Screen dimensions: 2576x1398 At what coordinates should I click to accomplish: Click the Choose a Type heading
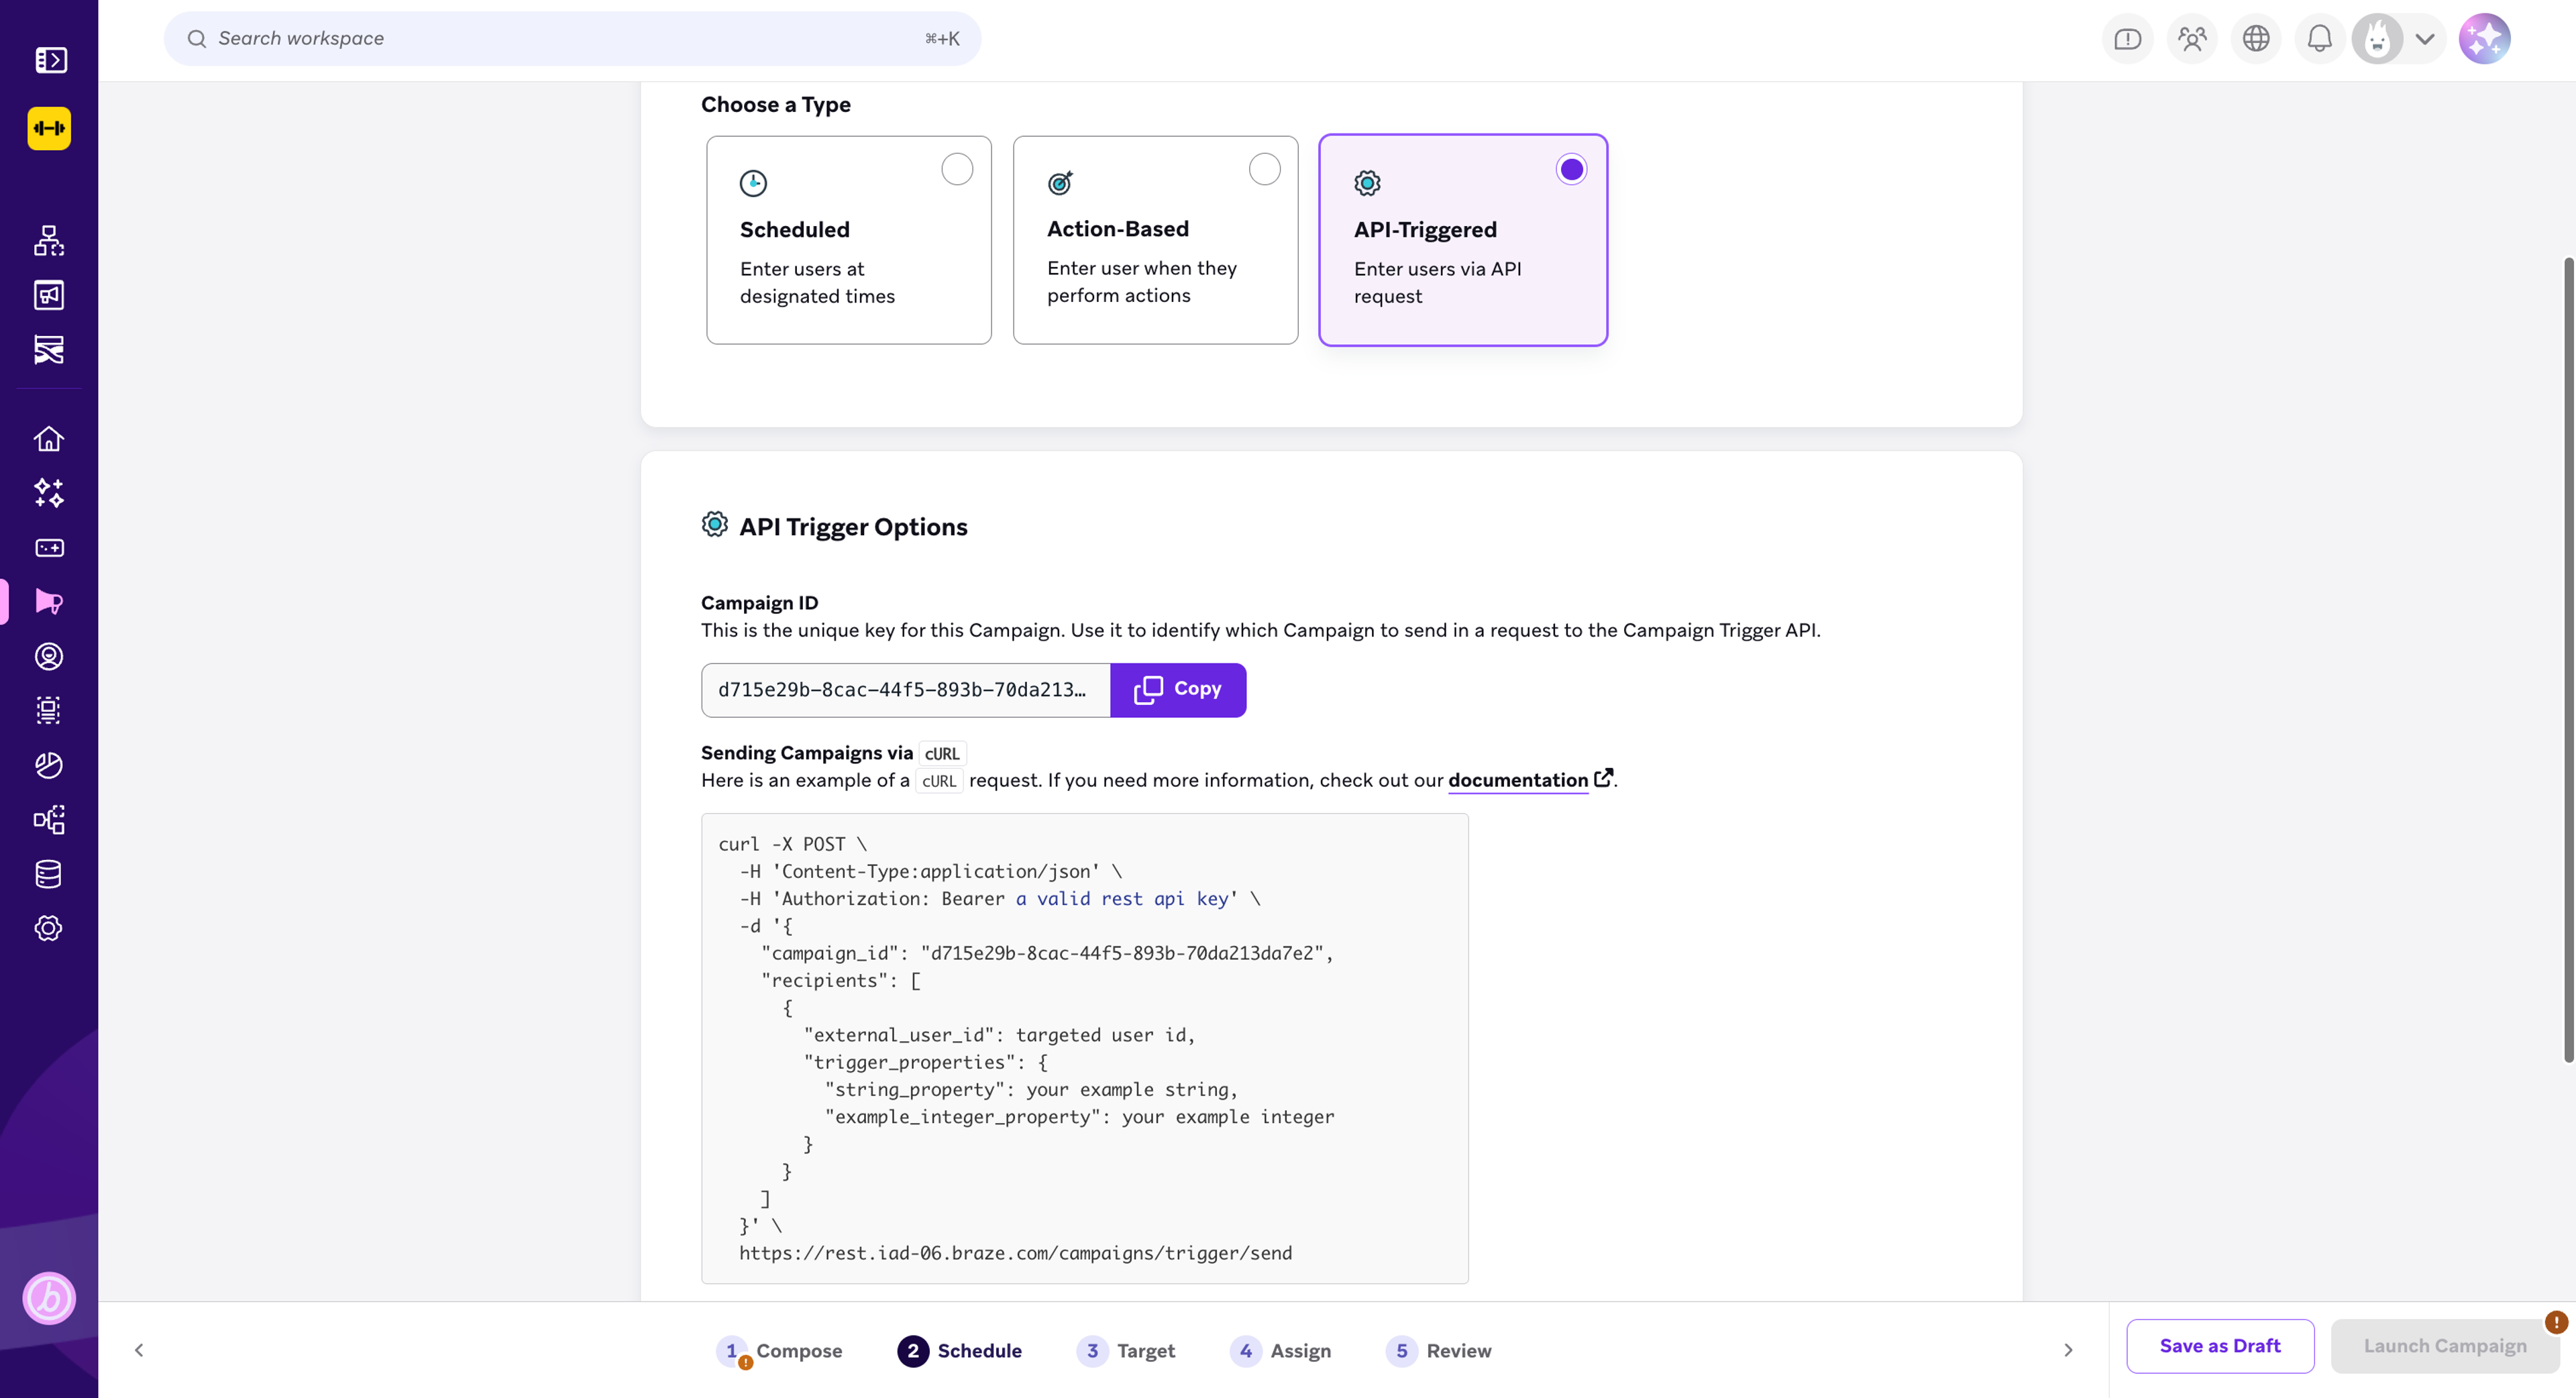point(775,105)
